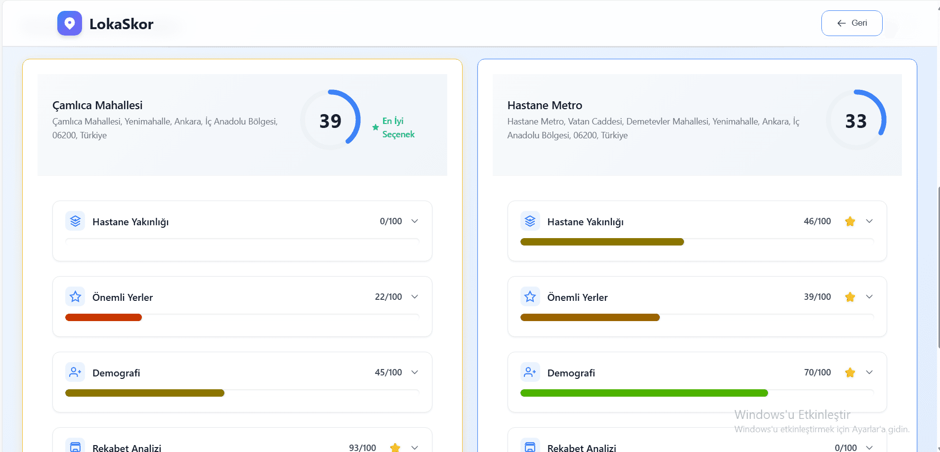Click the Hastane Metro card title
This screenshot has width=940, height=452.
545,105
